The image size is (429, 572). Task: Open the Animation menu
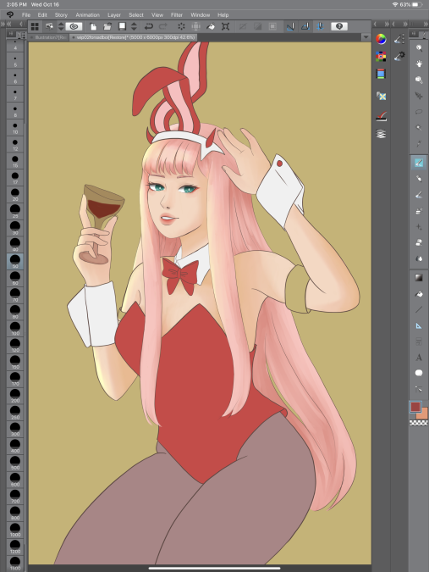(87, 15)
